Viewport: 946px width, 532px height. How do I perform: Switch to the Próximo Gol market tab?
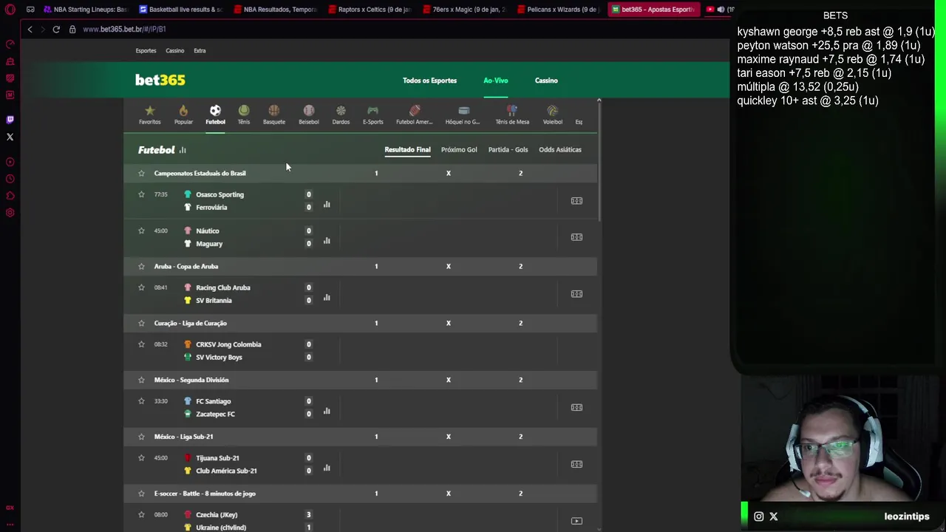coord(459,149)
